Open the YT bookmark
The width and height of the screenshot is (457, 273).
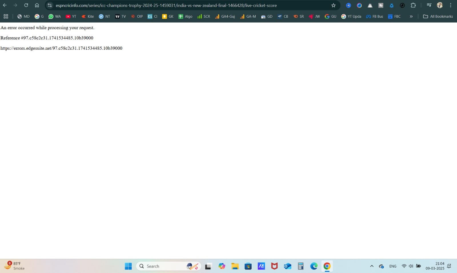71,16
